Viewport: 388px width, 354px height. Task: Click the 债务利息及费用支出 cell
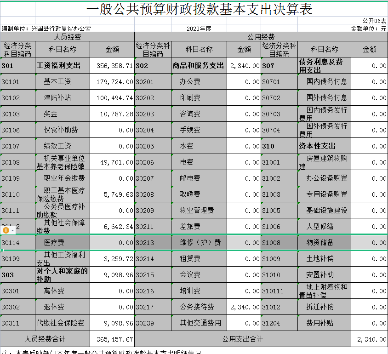tap(324, 66)
